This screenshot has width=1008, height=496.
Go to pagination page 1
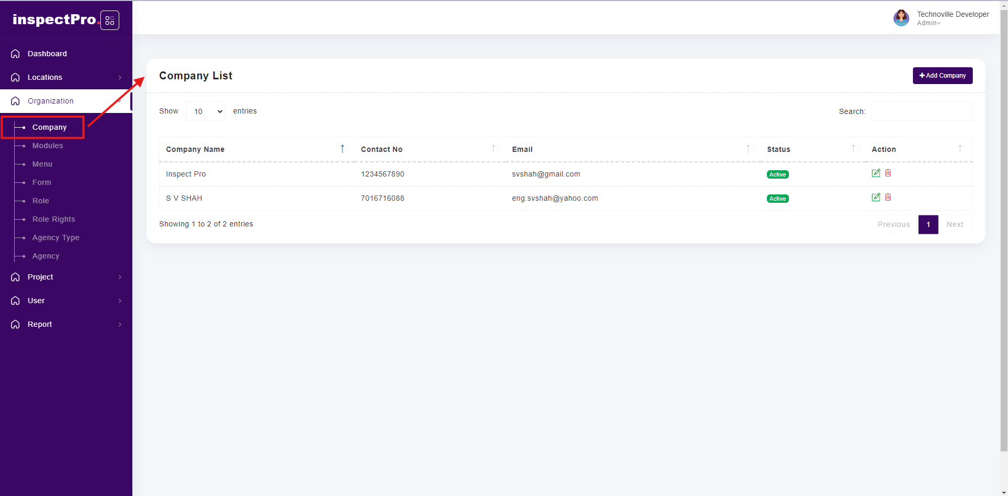pyautogui.click(x=928, y=224)
